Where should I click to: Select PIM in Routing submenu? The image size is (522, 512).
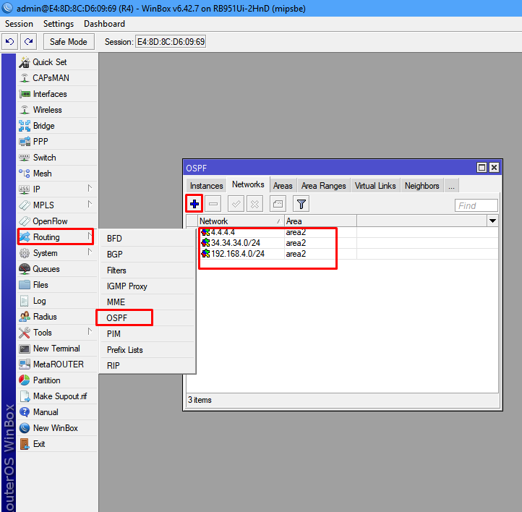(147, 334)
